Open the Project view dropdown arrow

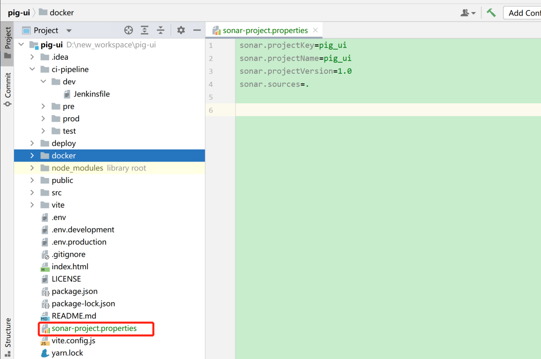69,31
